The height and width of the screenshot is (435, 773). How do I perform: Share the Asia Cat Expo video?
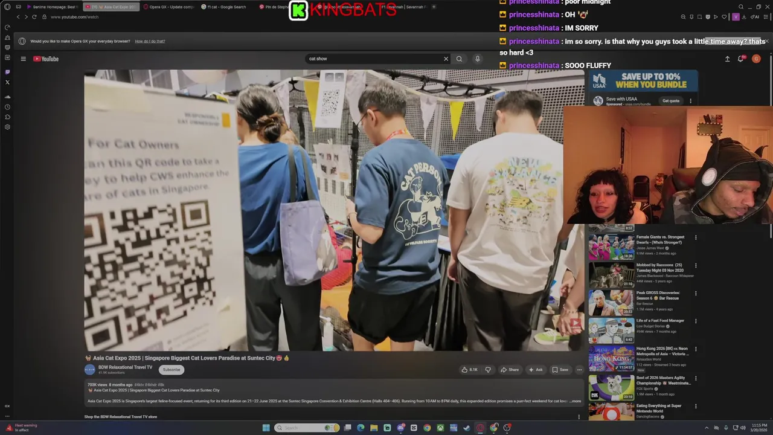(x=510, y=370)
